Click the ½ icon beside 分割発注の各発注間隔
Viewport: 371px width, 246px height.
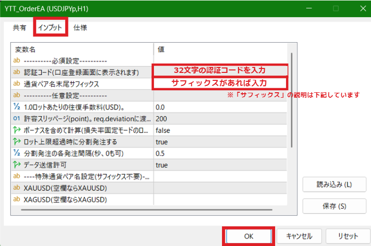point(16,153)
